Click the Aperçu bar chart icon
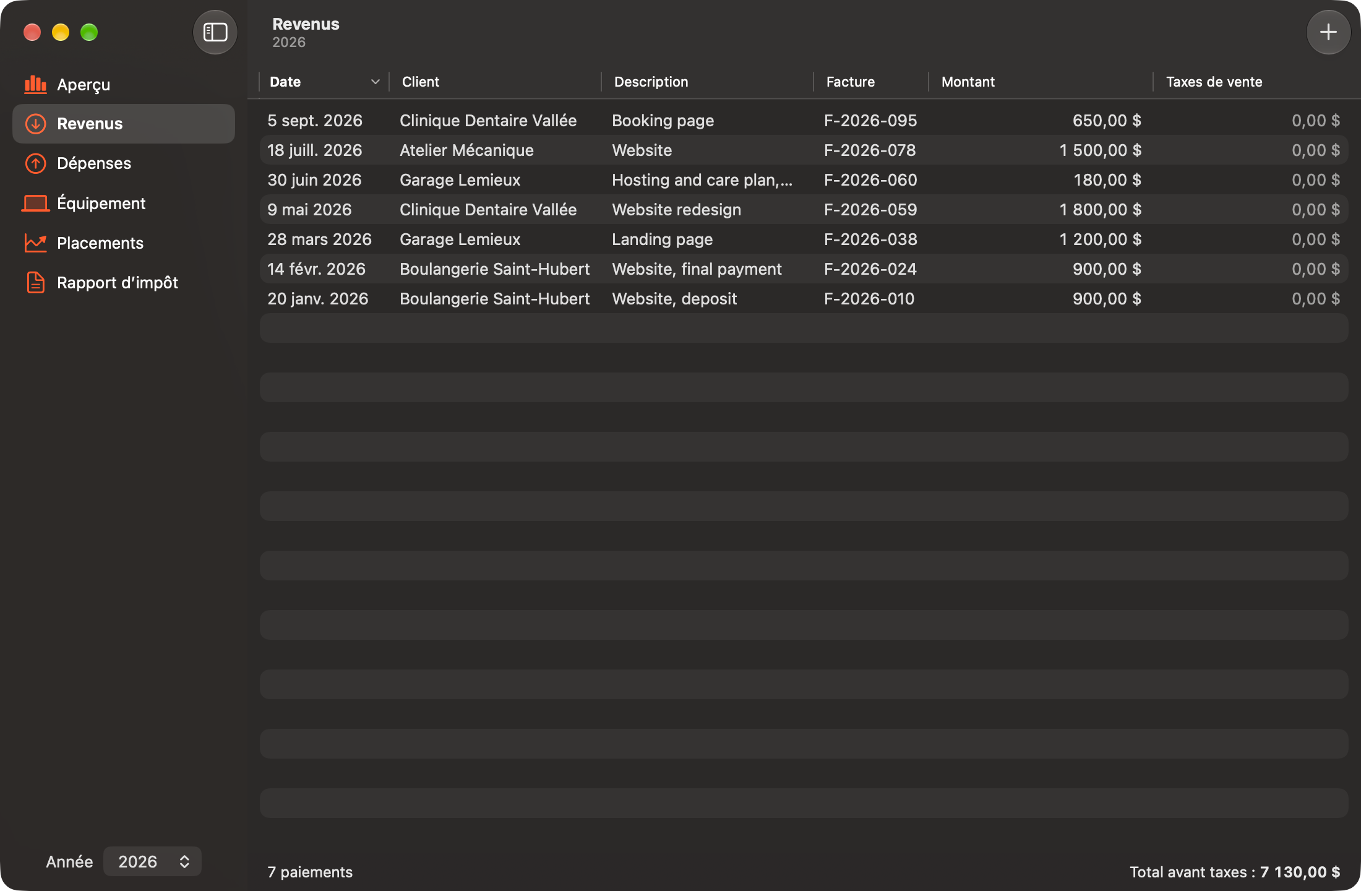The image size is (1361, 891). click(35, 85)
